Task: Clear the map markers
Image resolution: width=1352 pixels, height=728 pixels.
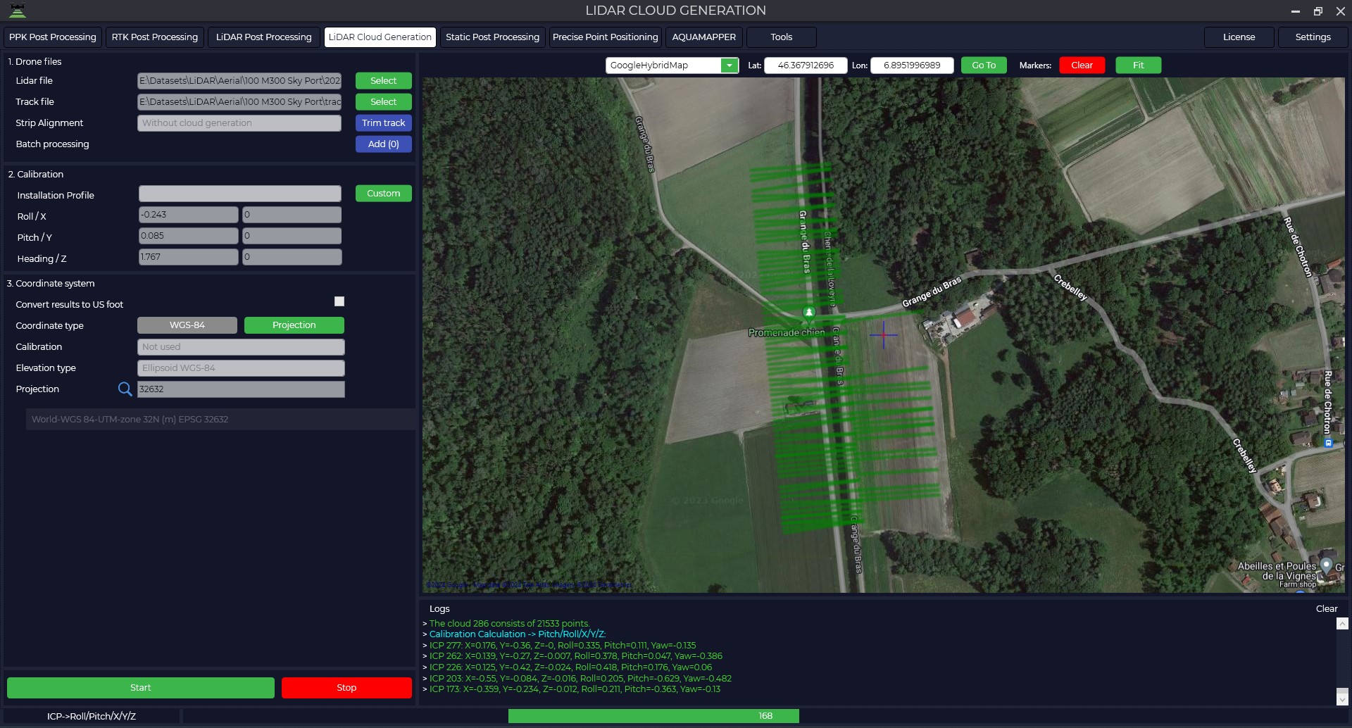Action: click(x=1082, y=65)
